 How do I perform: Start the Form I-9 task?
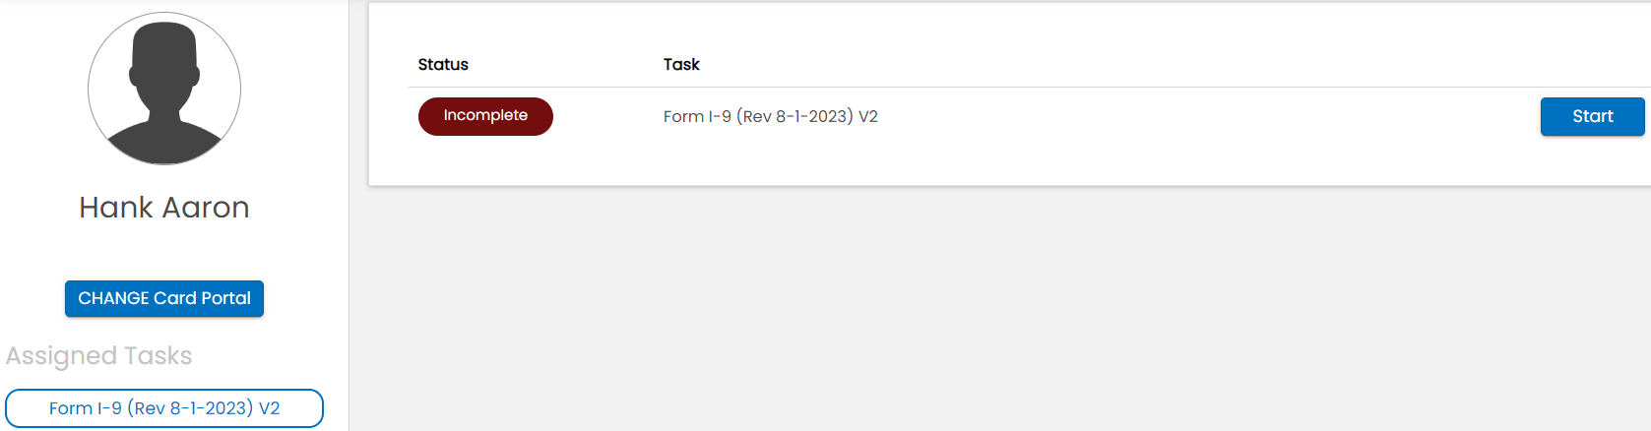(x=1592, y=116)
